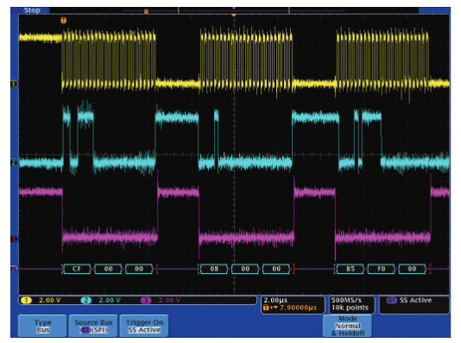461x343 pixels.
Task: Select the channel 1 yellow badge
Action: pyautogui.click(x=27, y=300)
